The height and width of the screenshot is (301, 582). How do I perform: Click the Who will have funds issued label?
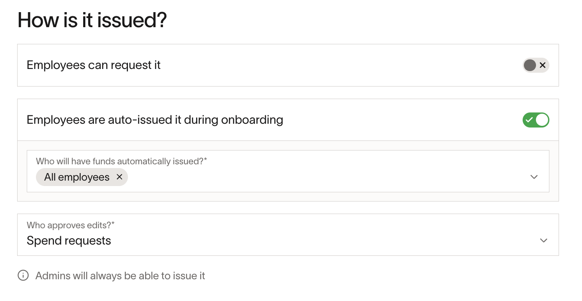pyautogui.click(x=122, y=161)
